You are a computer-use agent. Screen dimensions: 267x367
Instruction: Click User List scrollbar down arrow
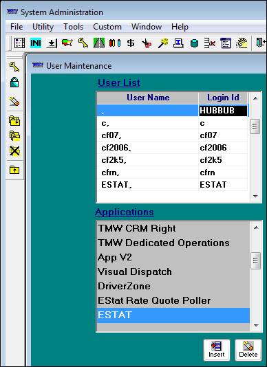click(255, 197)
